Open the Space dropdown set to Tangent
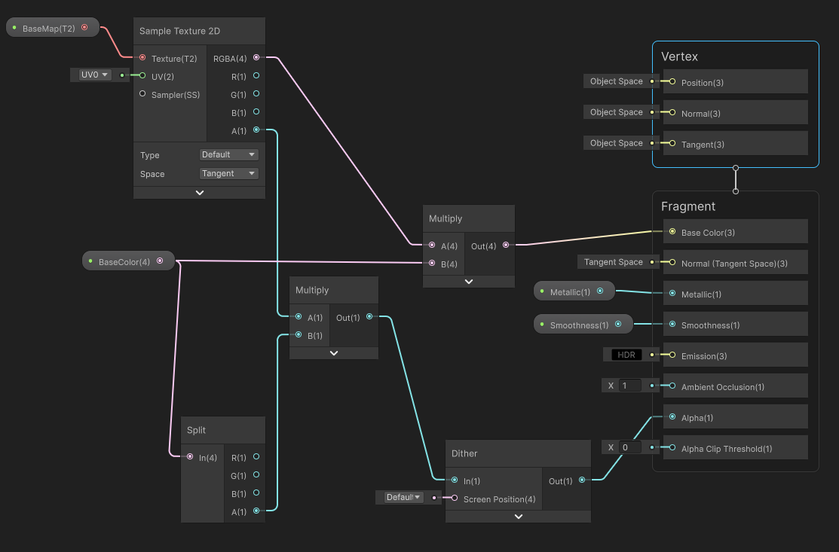 pyautogui.click(x=229, y=173)
